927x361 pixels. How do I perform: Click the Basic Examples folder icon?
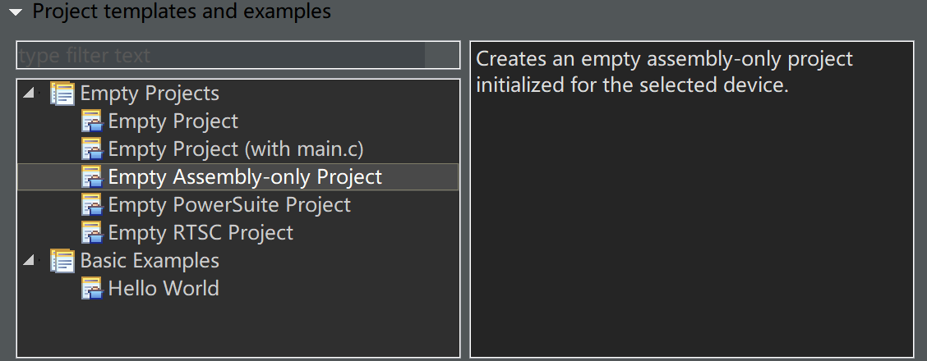click(62, 261)
